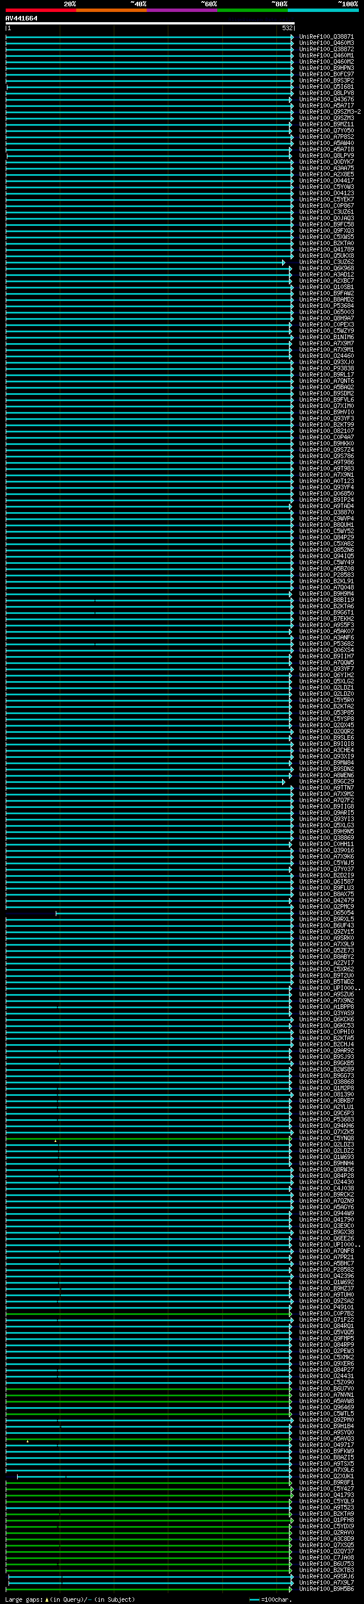Click hit label UniRef100_Q43676
The height and width of the screenshot is (1604, 364).
(326, 99)
